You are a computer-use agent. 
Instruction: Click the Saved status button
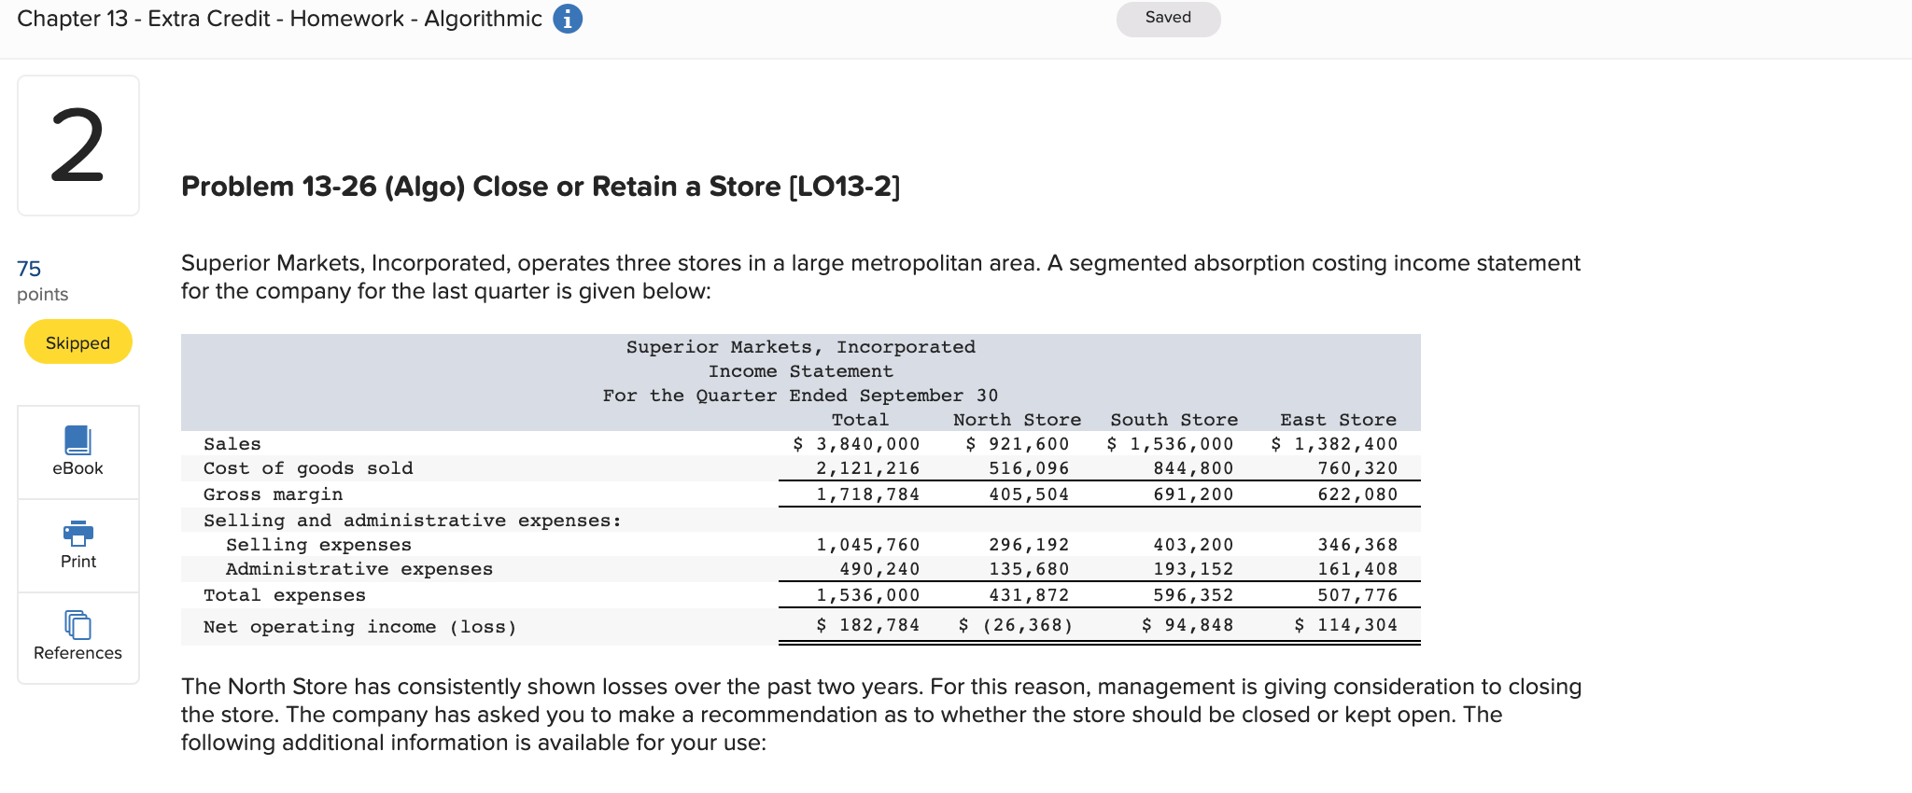coord(1168,19)
